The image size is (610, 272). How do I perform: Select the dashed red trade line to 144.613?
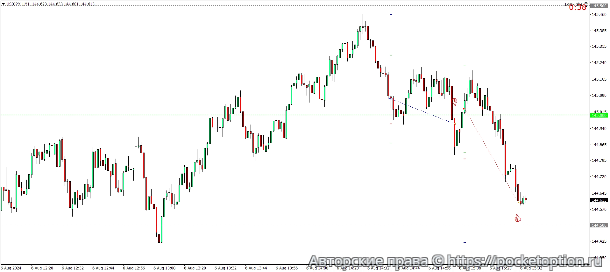(491, 155)
